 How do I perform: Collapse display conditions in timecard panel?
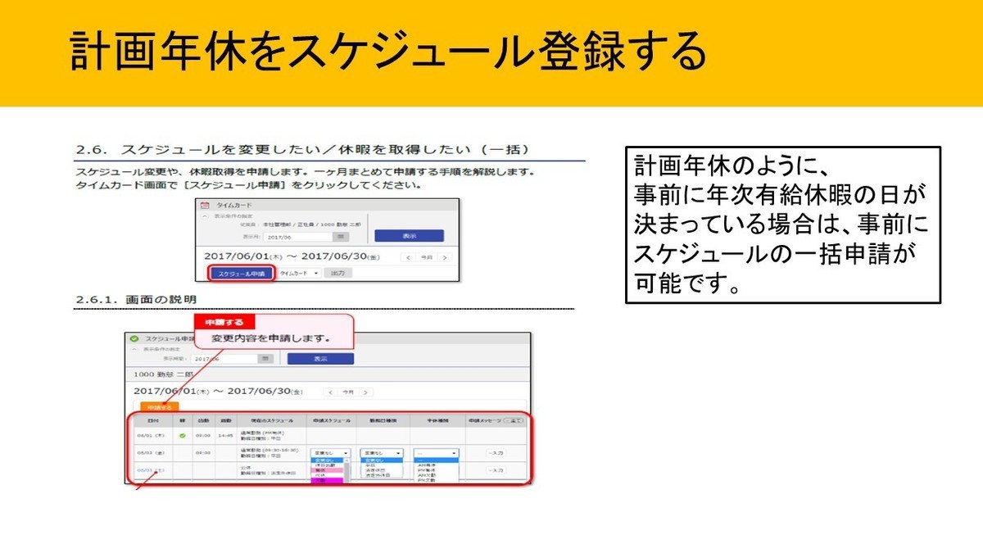[x=205, y=215]
